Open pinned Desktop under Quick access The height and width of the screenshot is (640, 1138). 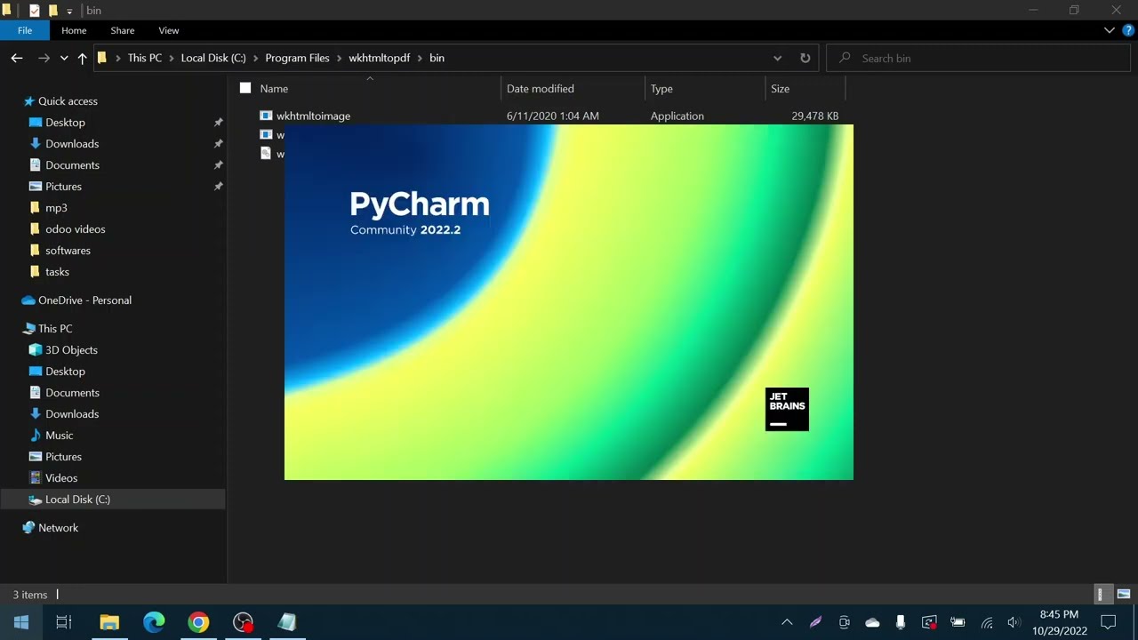(65, 123)
